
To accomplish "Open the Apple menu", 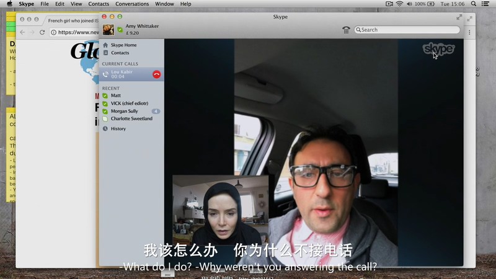I will [9, 4].
